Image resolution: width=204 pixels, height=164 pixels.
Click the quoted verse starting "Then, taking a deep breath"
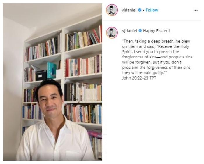157,57
